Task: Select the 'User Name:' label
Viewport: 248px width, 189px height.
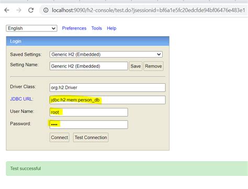Action: coord(22,111)
